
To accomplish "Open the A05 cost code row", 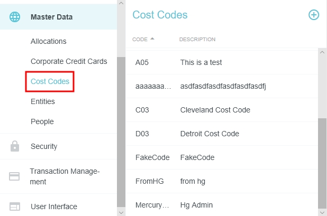I will pyautogui.click(x=201, y=62).
